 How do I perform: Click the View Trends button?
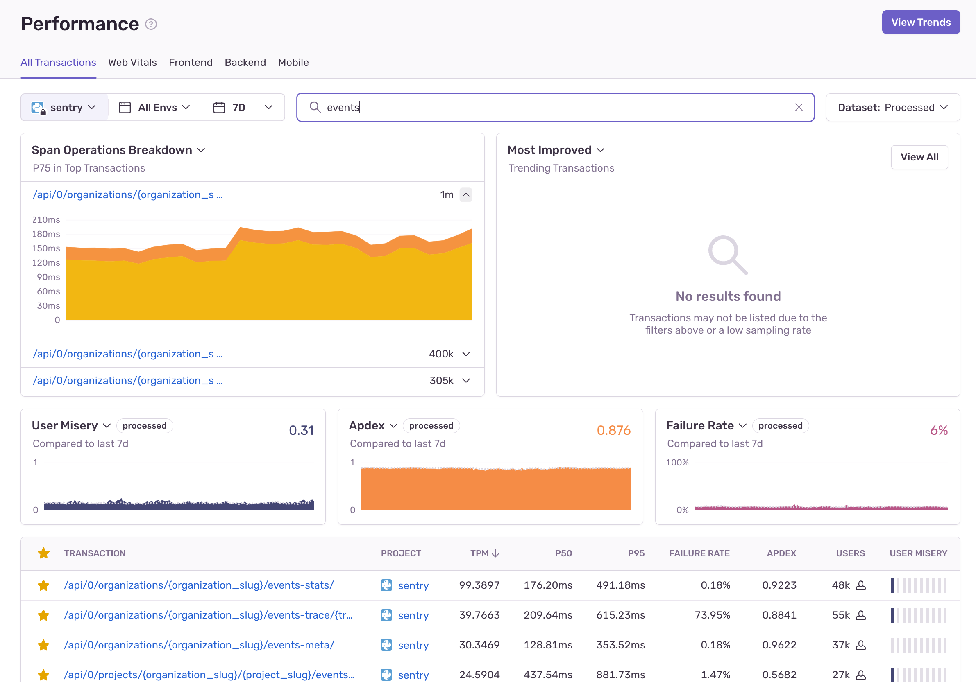pyautogui.click(x=921, y=22)
